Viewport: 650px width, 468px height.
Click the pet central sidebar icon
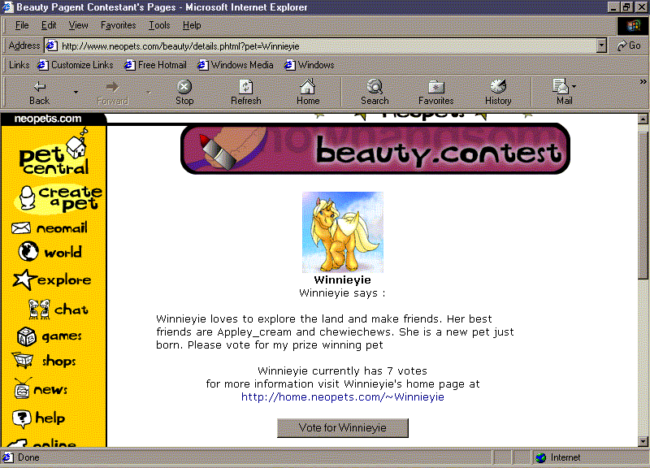point(54,154)
